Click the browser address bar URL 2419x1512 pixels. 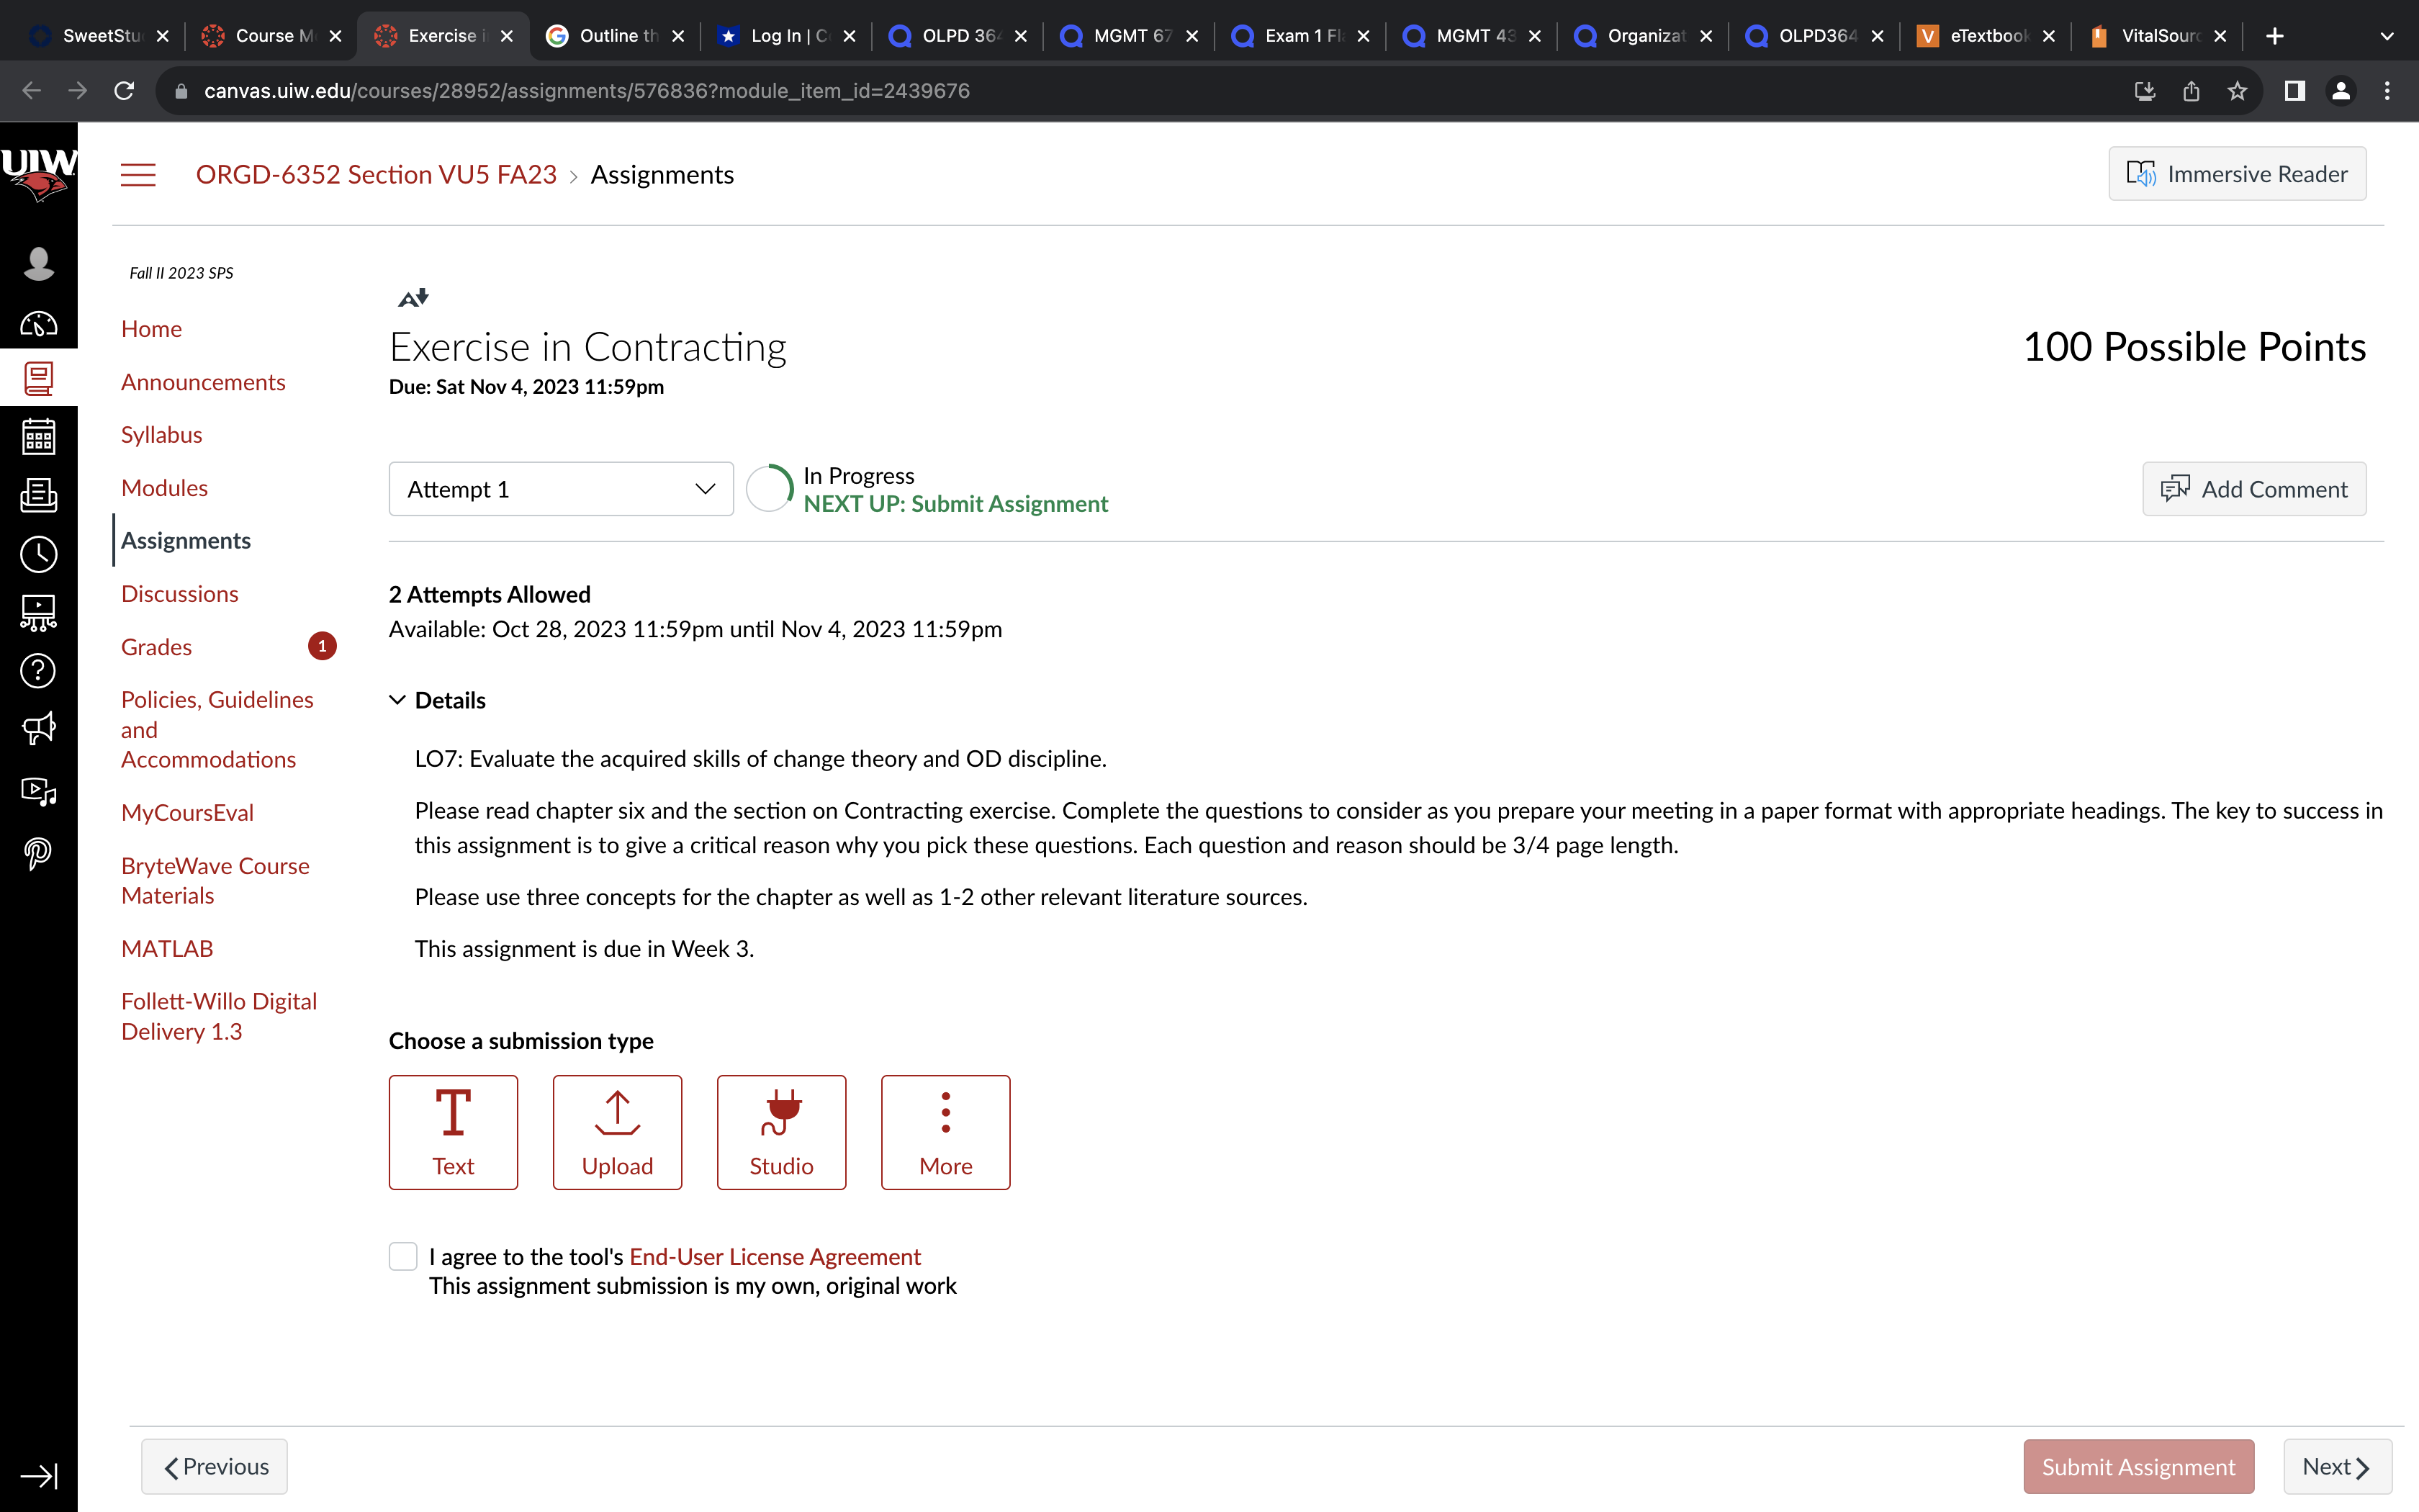pos(587,91)
